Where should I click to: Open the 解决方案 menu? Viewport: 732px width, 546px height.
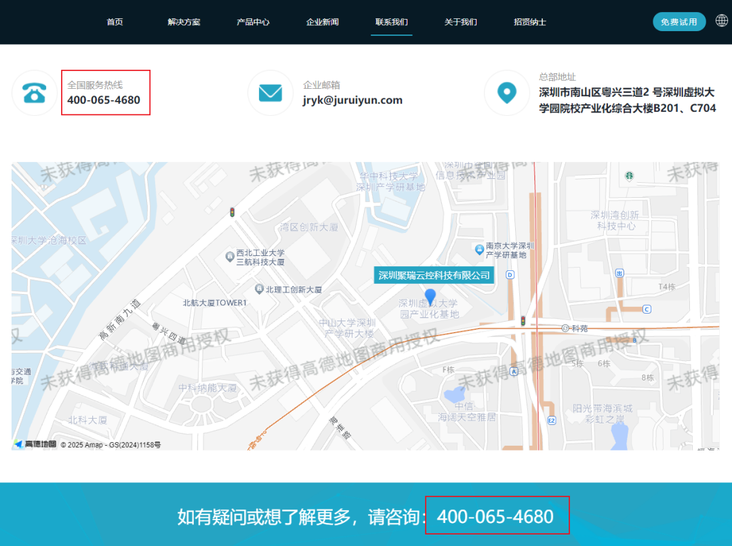184,22
